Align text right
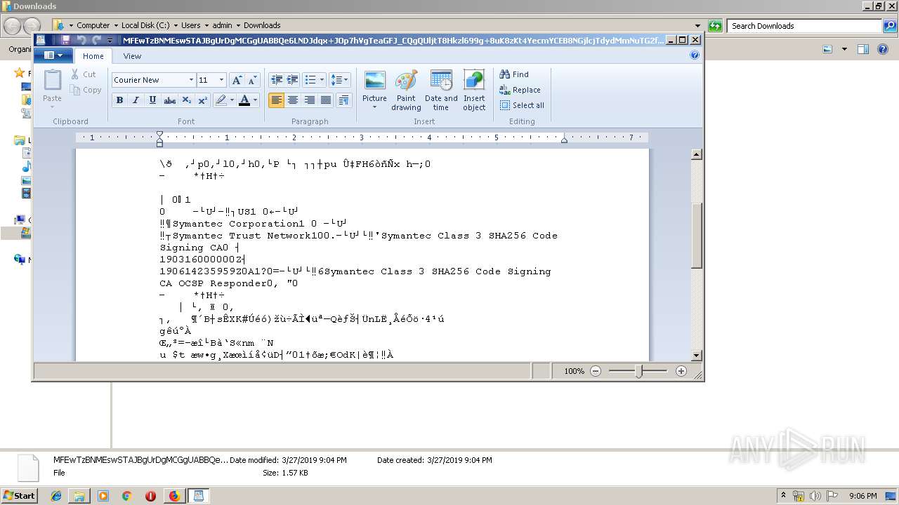 pyautogui.click(x=309, y=100)
